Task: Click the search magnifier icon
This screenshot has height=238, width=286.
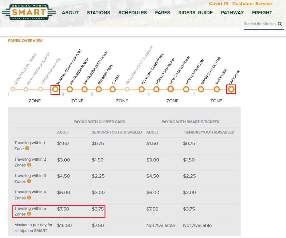Action: click(280, 24)
